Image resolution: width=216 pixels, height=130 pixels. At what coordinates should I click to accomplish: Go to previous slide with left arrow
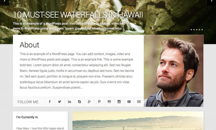pos(5,2)
